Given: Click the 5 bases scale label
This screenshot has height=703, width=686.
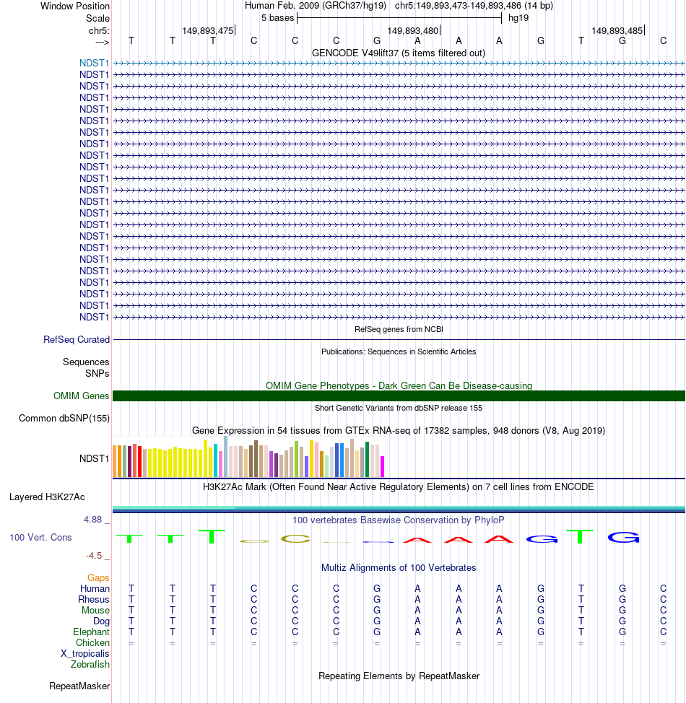Looking at the screenshot, I should click(277, 18).
